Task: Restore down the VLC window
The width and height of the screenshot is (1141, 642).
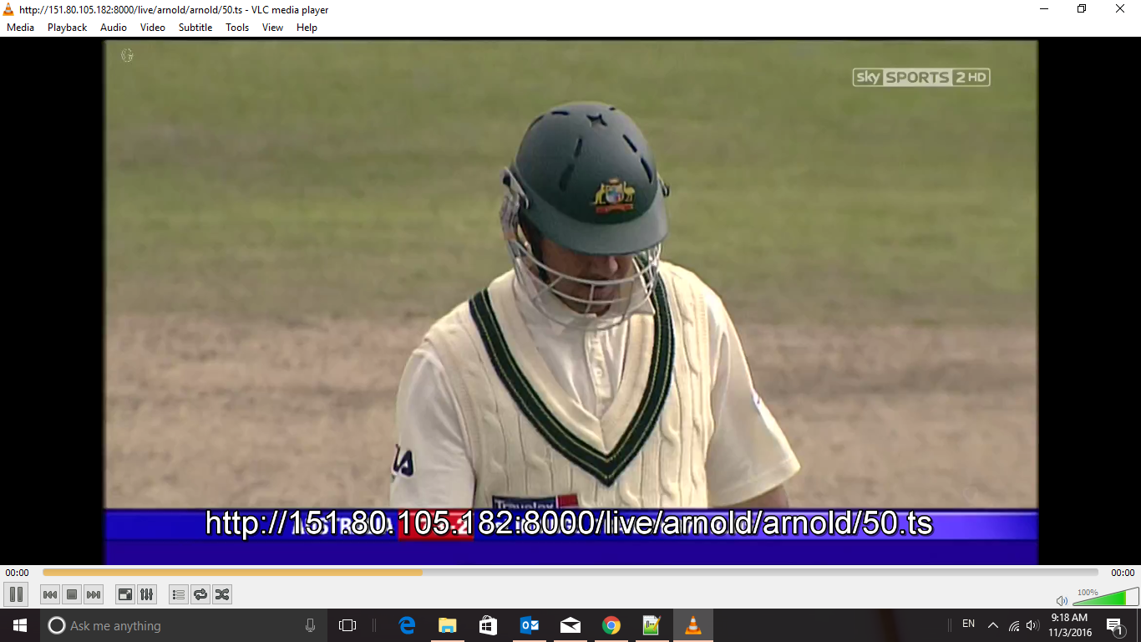Action: pos(1083,9)
